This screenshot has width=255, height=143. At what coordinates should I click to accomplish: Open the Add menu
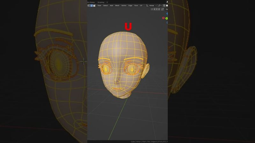[111, 5]
